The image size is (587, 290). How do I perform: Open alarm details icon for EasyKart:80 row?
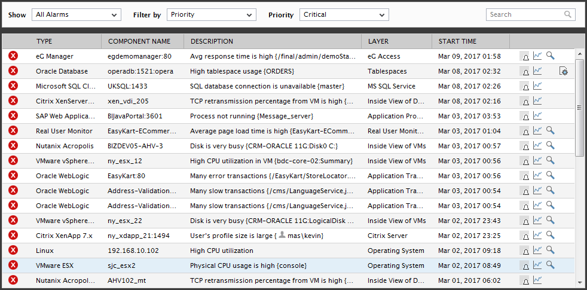point(524,176)
